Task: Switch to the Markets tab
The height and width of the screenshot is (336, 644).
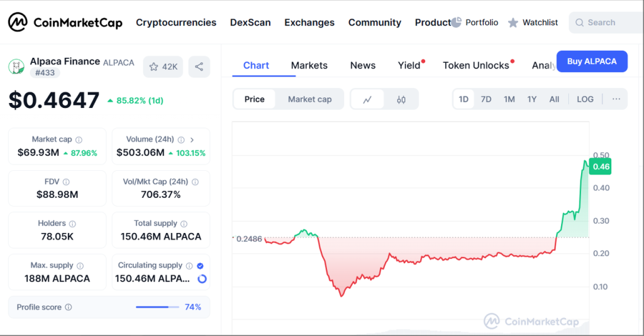Action: 309,65
